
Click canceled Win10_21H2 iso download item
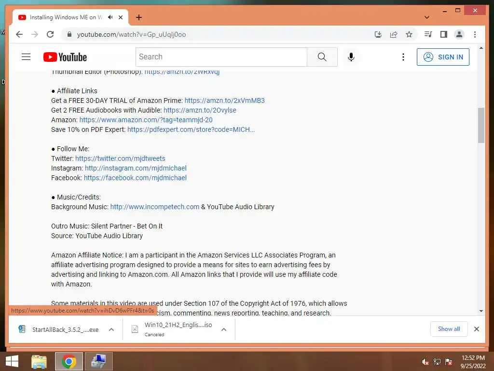(x=172, y=329)
